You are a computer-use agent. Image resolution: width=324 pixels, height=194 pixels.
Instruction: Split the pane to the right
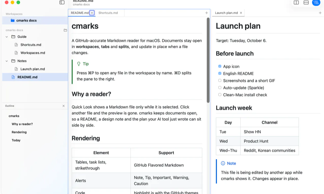[x=296, y=3]
